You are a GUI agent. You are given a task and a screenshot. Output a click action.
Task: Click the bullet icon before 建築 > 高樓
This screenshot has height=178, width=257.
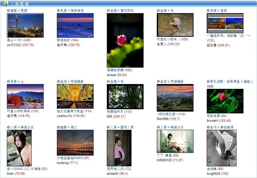[x=8, y=11]
